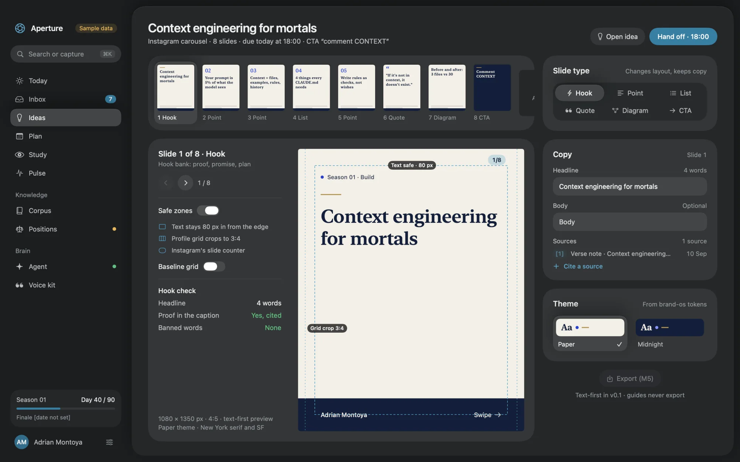This screenshot has width=740, height=462.
Task: Click the Aperture logo icon
Action: point(20,28)
